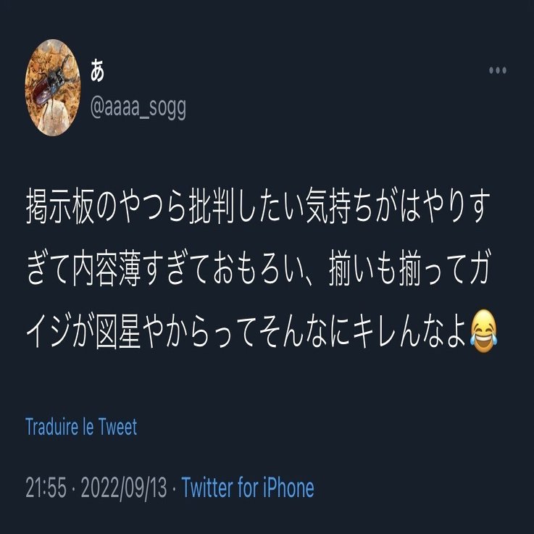Open the three-dot more options menu
Viewport: 534px width, 534px height.
[x=498, y=70]
